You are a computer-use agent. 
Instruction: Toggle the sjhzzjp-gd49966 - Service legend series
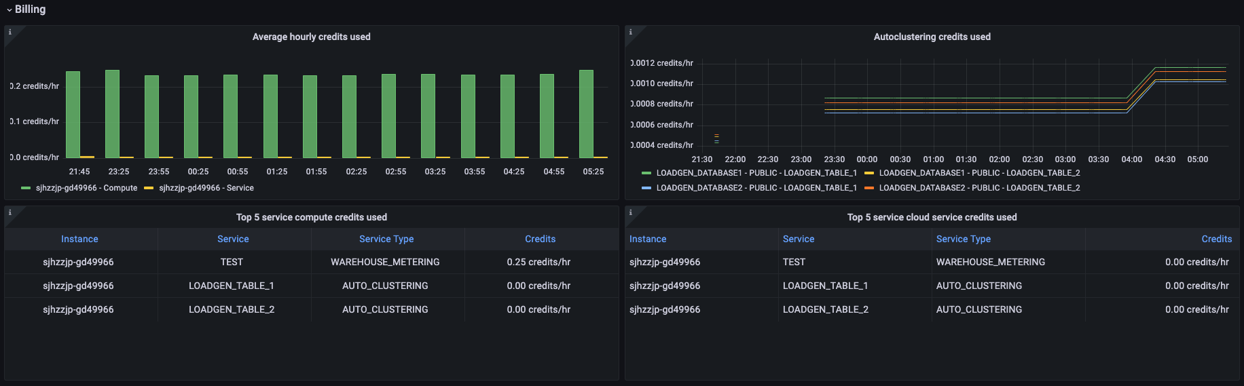[206, 188]
